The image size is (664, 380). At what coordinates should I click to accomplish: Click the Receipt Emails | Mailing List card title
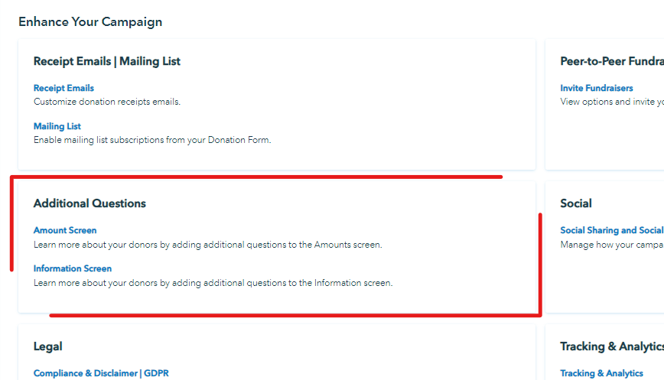point(107,61)
